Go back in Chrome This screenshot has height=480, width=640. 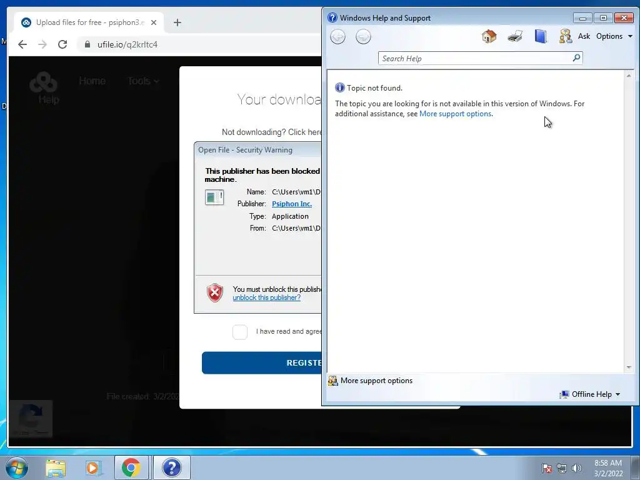click(x=22, y=44)
